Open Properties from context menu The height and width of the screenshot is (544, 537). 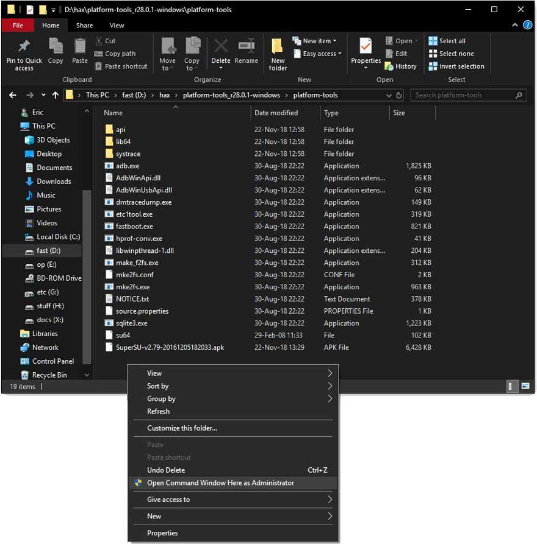pyautogui.click(x=233, y=533)
